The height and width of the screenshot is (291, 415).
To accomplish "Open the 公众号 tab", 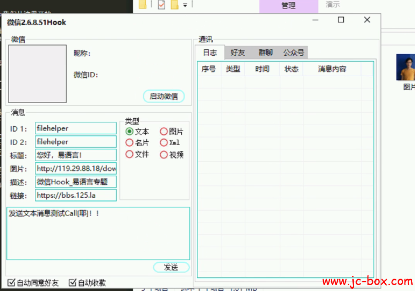I will tap(293, 53).
